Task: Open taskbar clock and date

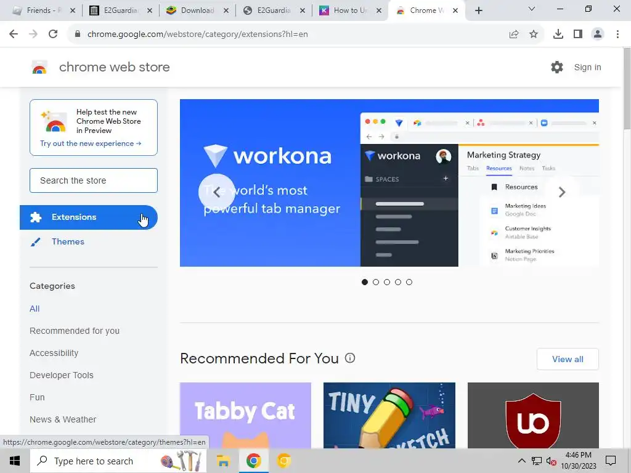Action: [x=578, y=461]
